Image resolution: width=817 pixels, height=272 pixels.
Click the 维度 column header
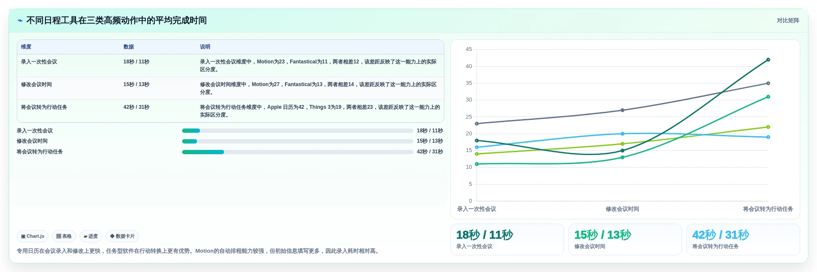tap(26, 47)
